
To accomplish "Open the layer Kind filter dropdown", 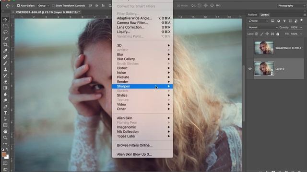I will (x=258, y=21).
